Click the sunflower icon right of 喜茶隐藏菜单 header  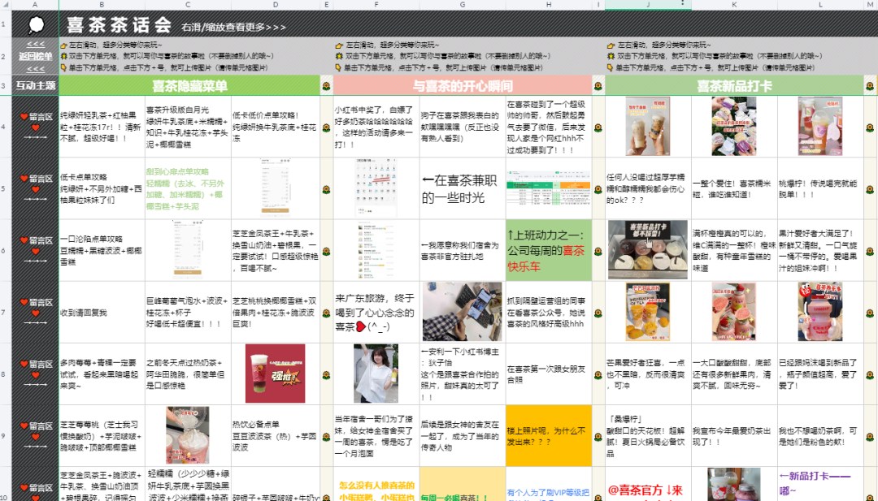point(327,86)
